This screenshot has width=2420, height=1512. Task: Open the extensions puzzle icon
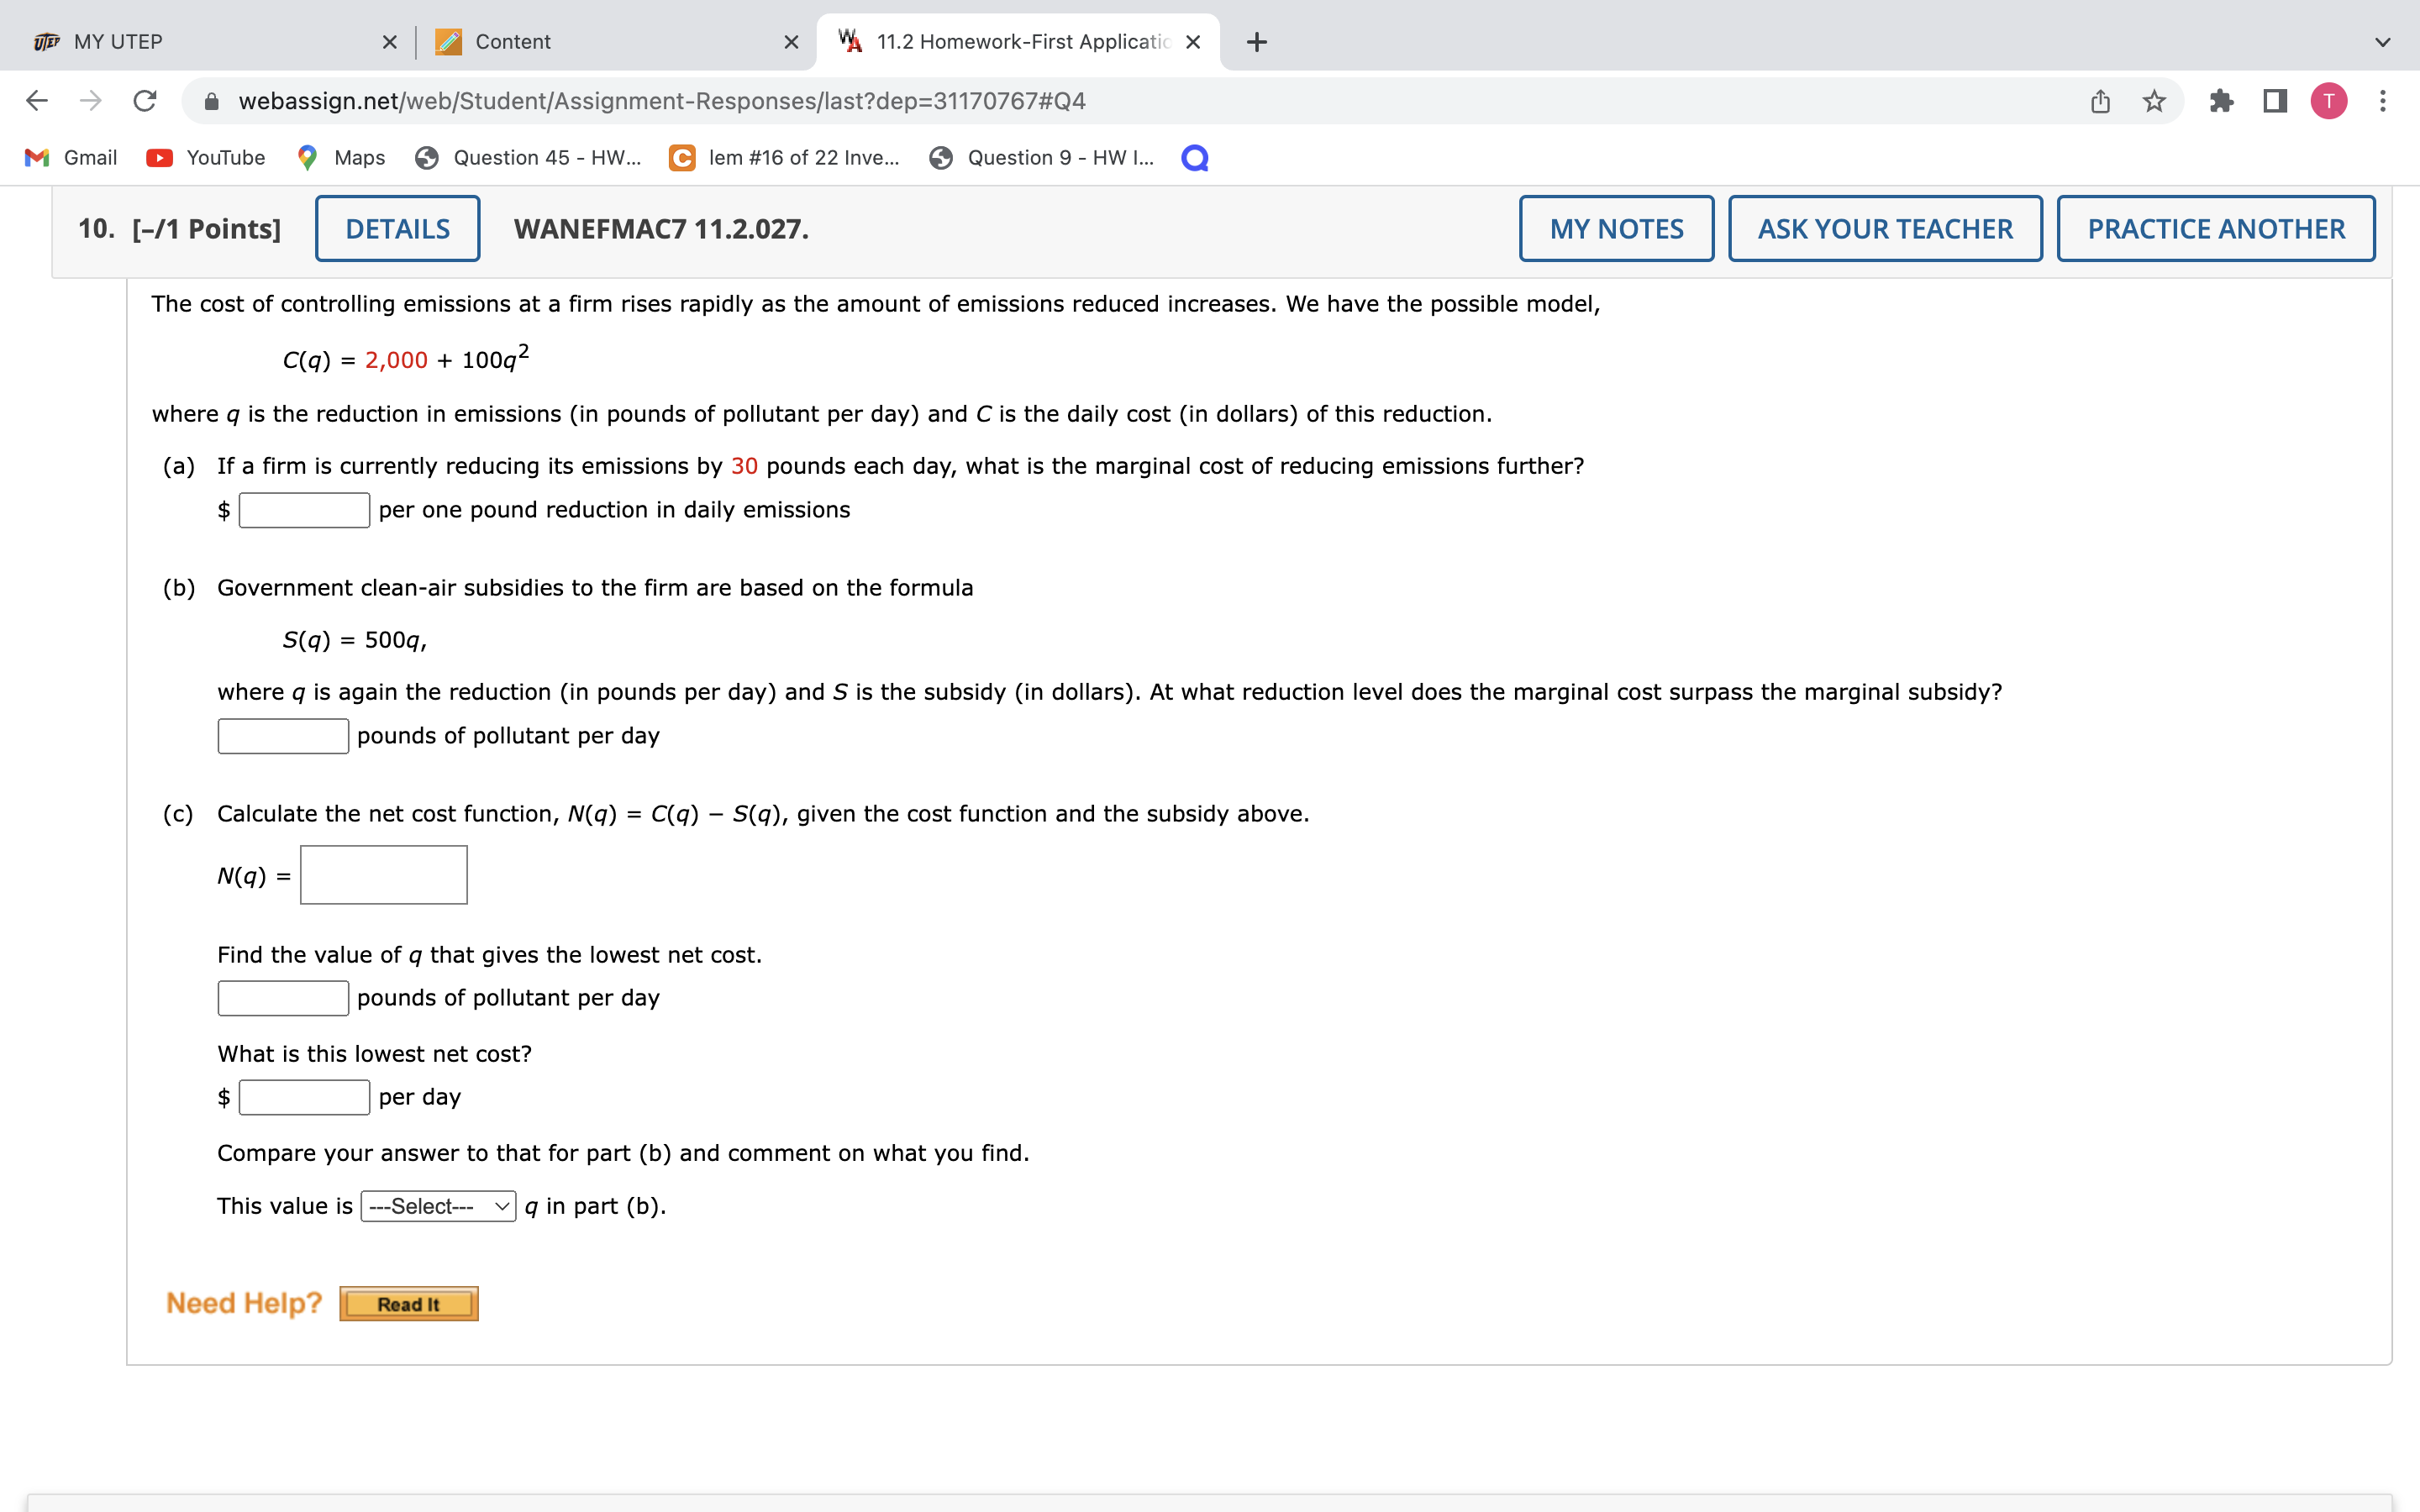2221,101
